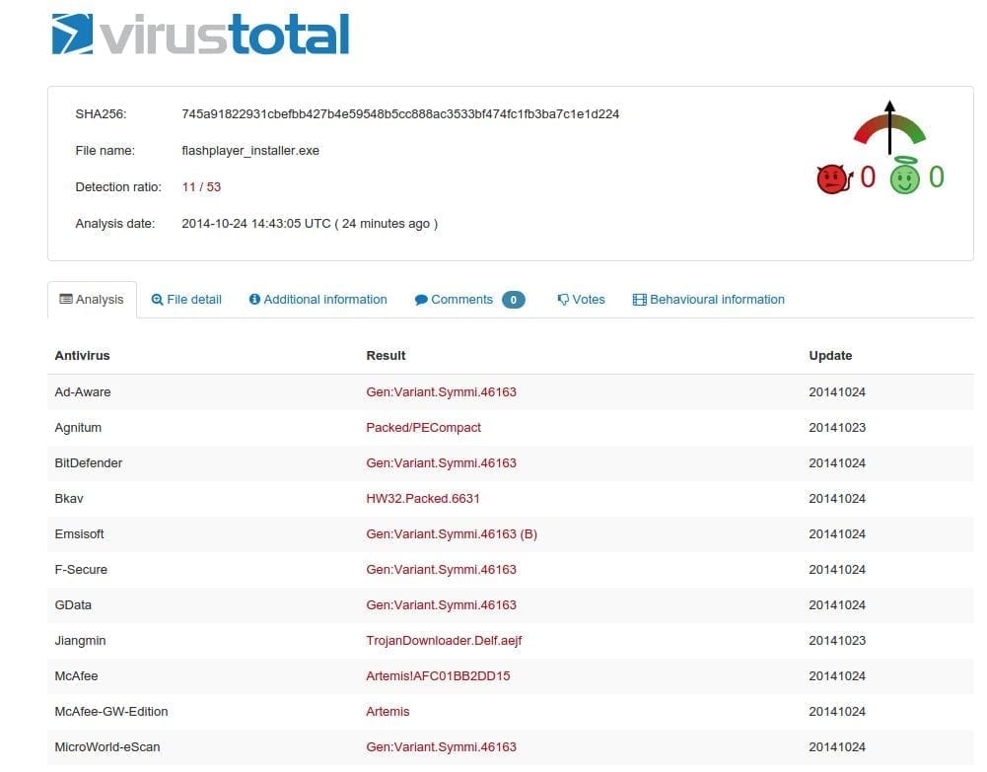Click BitDefender's Gen:Variant.Symmi.46163 result
Viewport: 987px width, 772px height.
tap(442, 463)
